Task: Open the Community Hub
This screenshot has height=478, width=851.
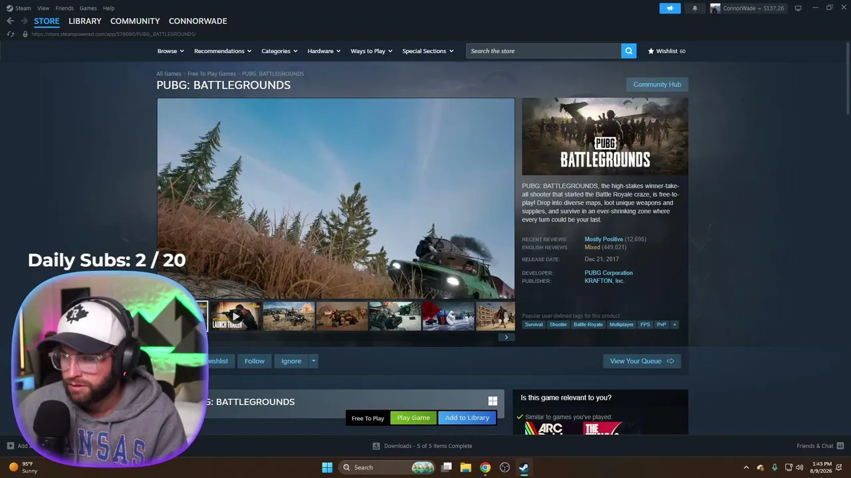Action: point(657,84)
